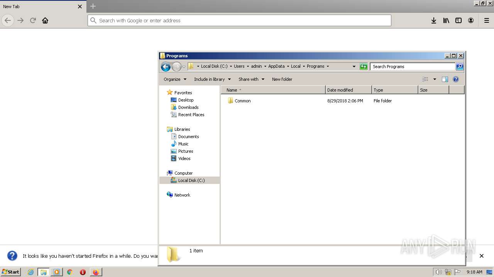Open Share with menu
The height and width of the screenshot is (277, 494).
tap(251, 79)
